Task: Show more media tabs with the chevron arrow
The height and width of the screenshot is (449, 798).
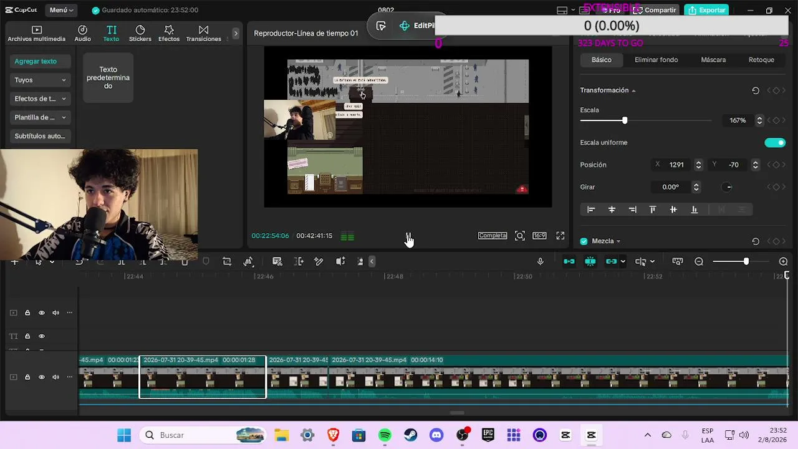Action: click(236, 33)
